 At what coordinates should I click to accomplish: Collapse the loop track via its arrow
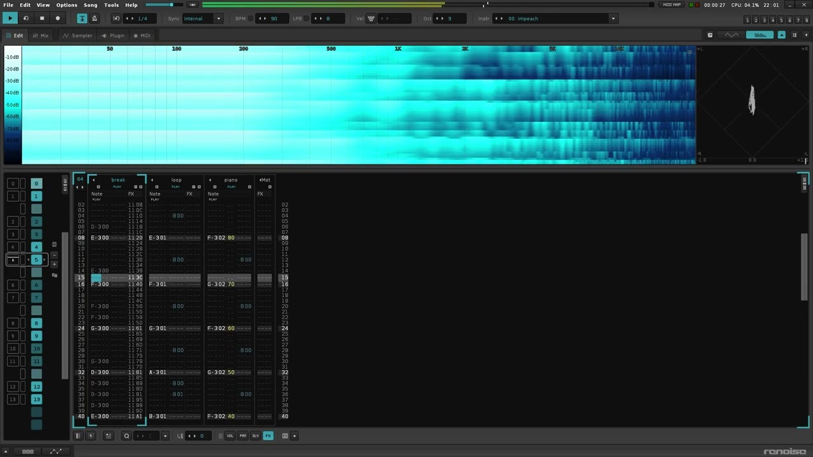(x=152, y=180)
